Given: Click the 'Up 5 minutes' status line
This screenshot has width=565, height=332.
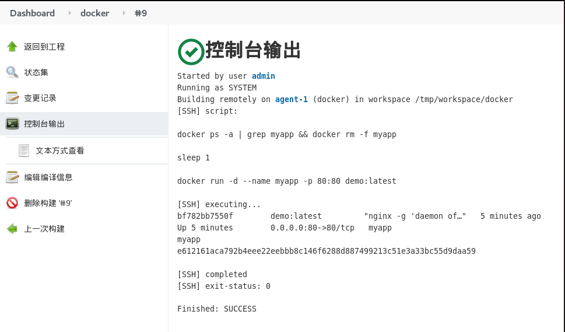Looking at the screenshot, I should pyautogui.click(x=205, y=228).
